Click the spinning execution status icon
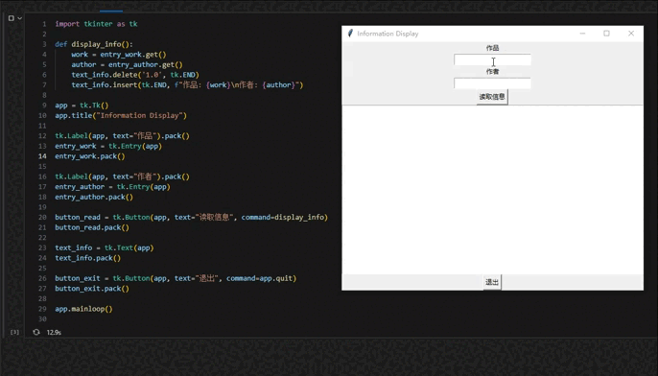This screenshot has height=376, width=658. point(36,332)
